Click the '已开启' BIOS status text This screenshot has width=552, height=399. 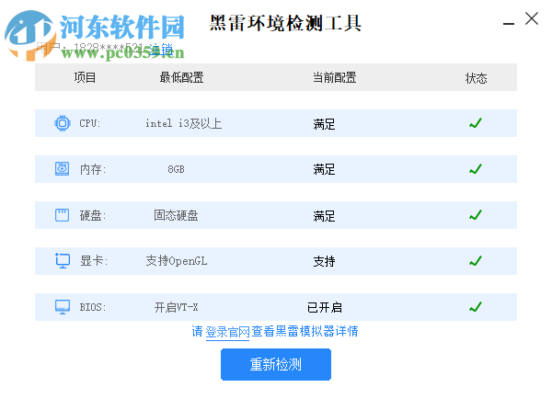324,307
